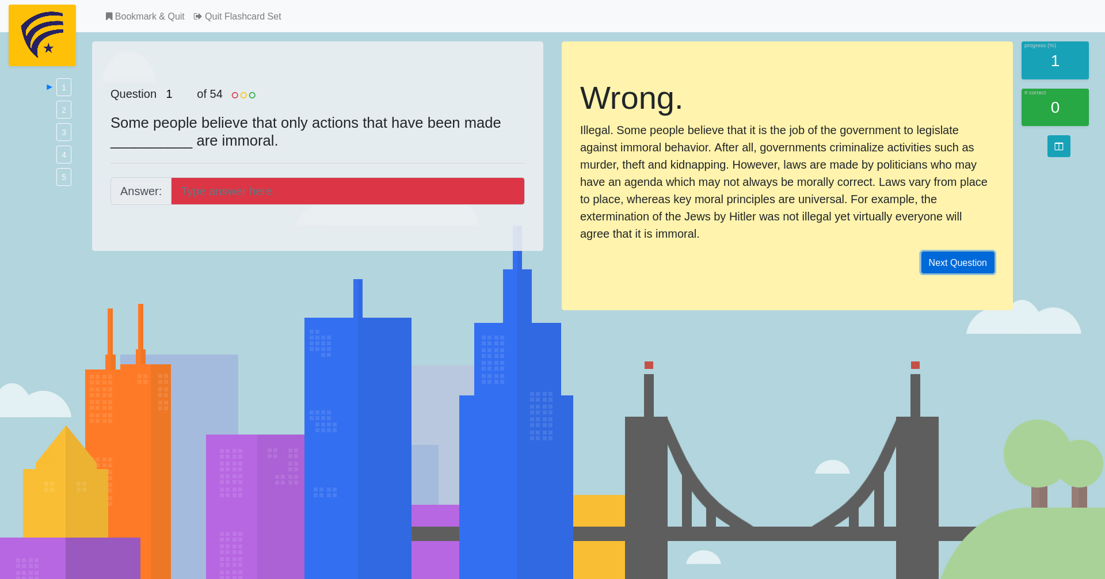Jump to question 5 in sidebar

coord(64,177)
